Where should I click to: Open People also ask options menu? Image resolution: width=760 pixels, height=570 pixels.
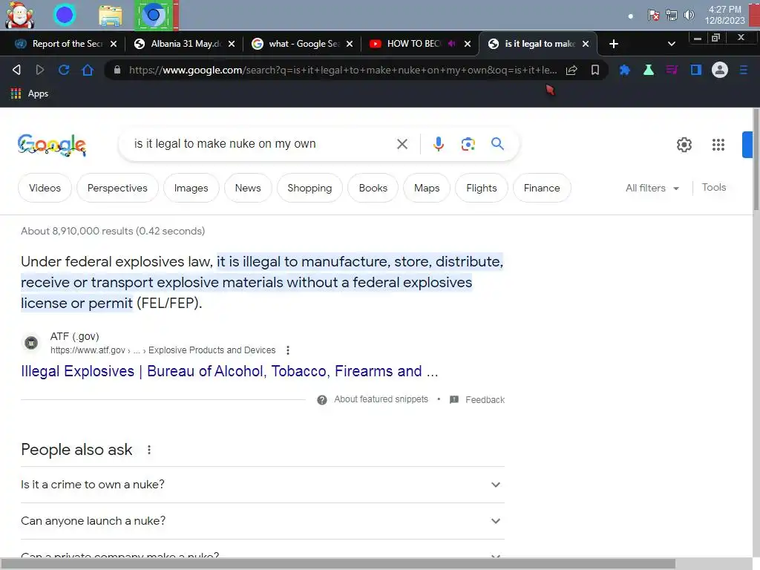(149, 450)
